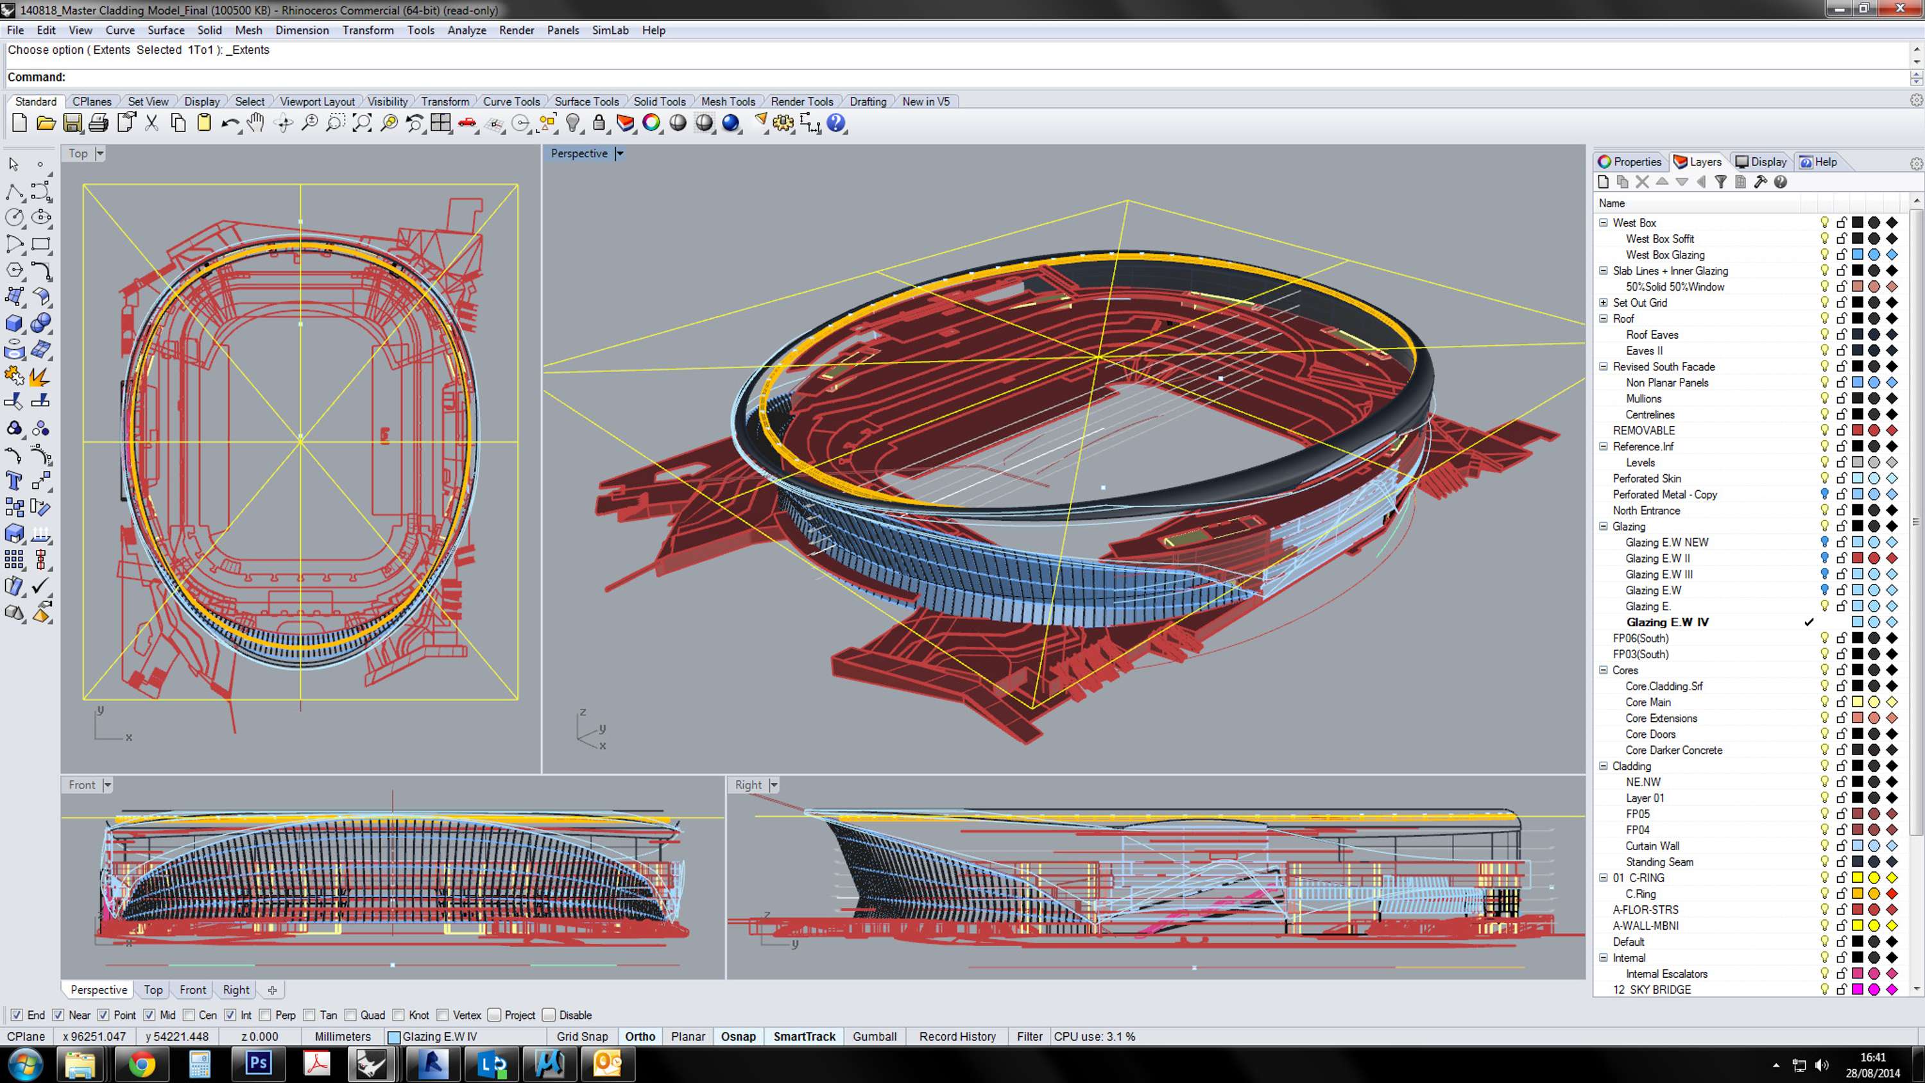Collapse the Roof layer group
Screen dimensions: 1925x1083
tap(1604, 318)
